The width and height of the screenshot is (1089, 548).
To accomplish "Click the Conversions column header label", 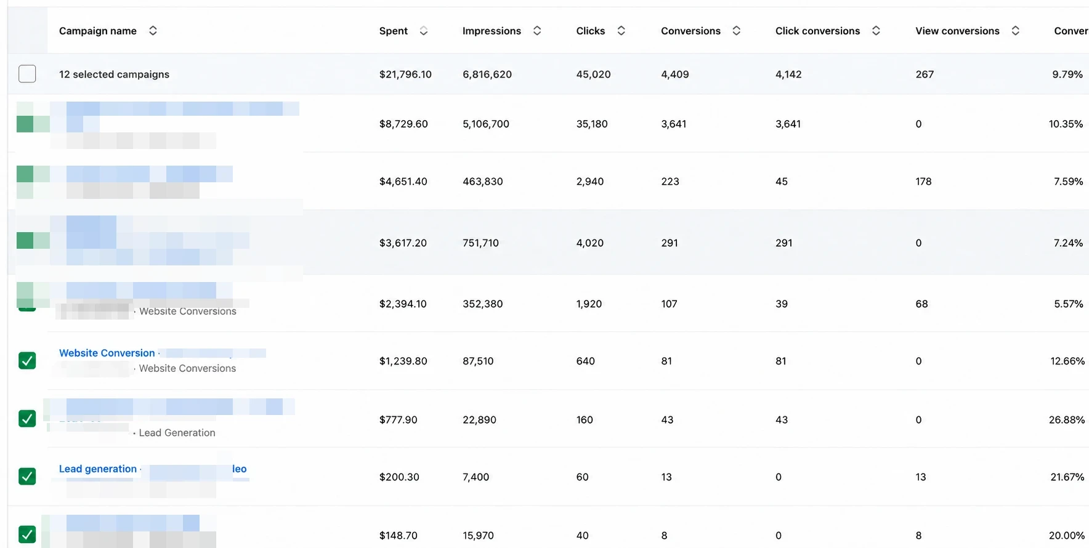I will click(x=690, y=31).
